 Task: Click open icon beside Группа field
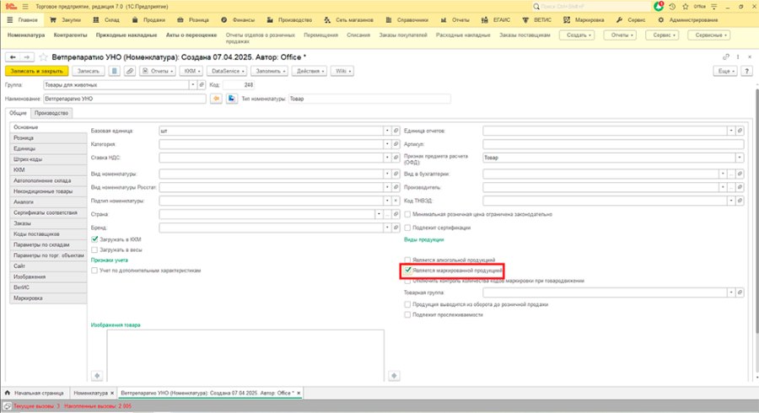202,84
